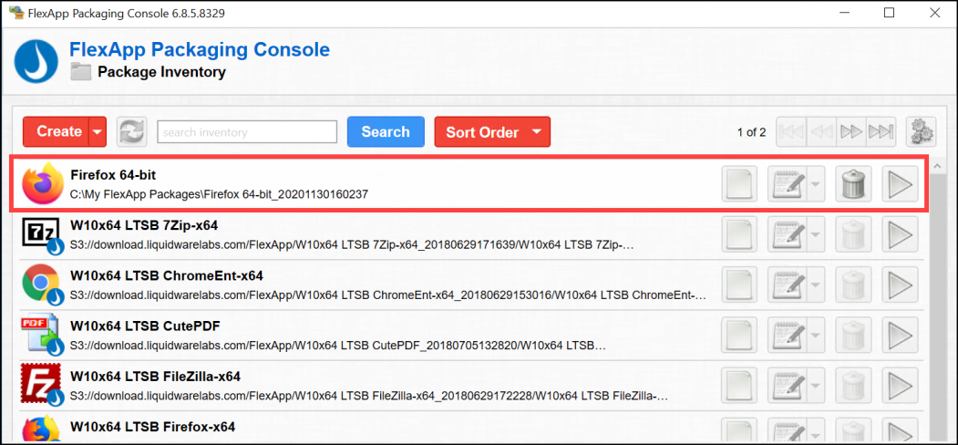Click play icon for W10x64 LTSB 7Zip-x64
This screenshot has width=958, height=445.
tap(900, 235)
